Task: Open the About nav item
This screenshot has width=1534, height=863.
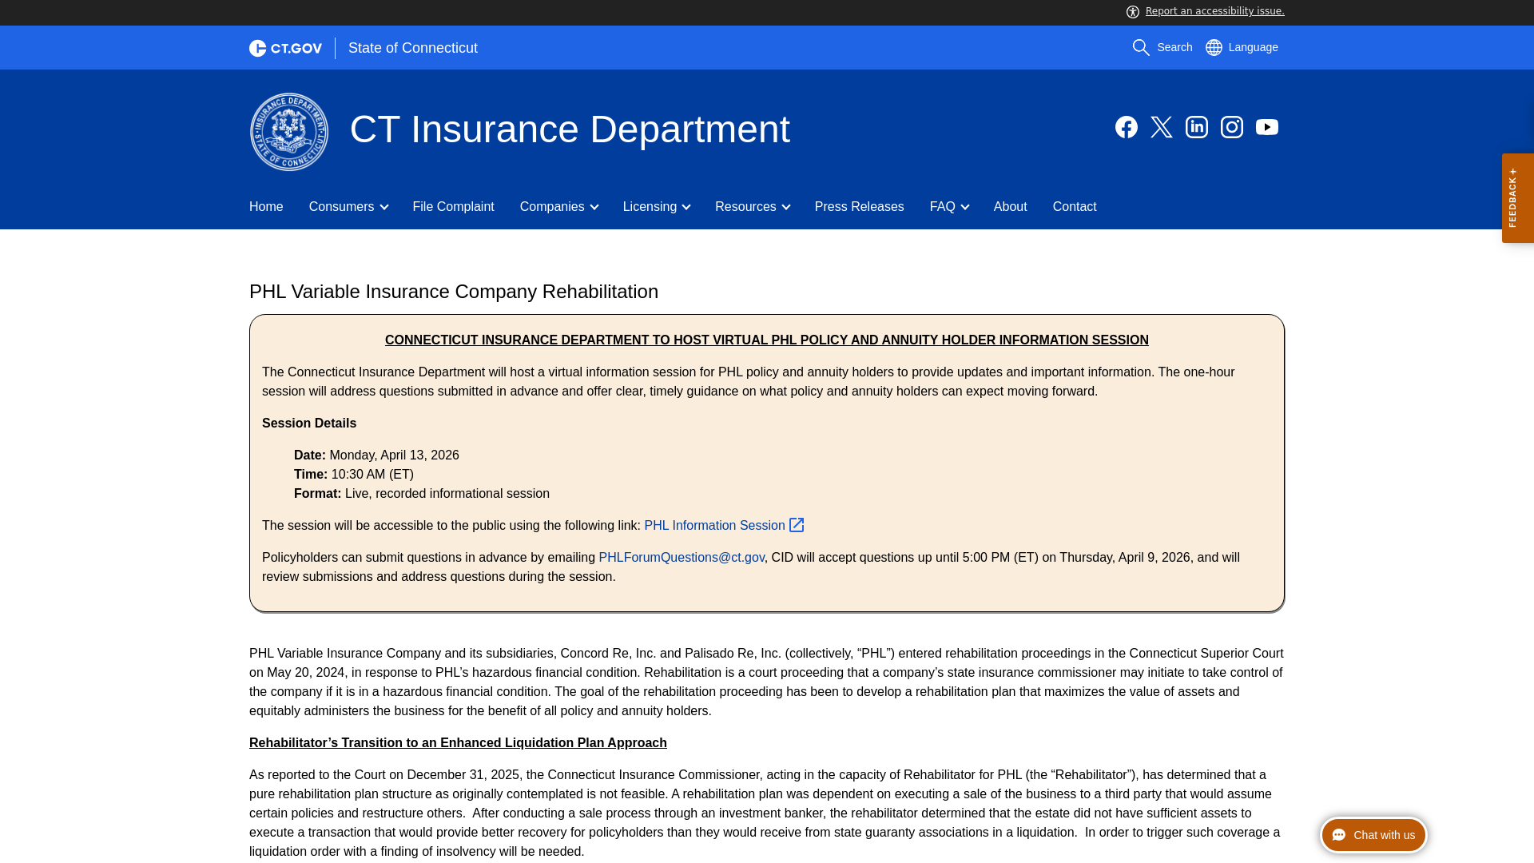Action: (1010, 207)
